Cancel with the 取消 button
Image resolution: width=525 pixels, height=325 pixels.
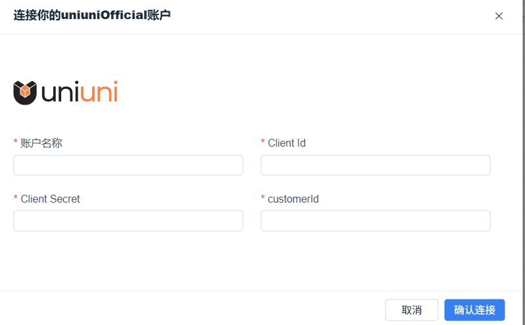pyautogui.click(x=412, y=310)
